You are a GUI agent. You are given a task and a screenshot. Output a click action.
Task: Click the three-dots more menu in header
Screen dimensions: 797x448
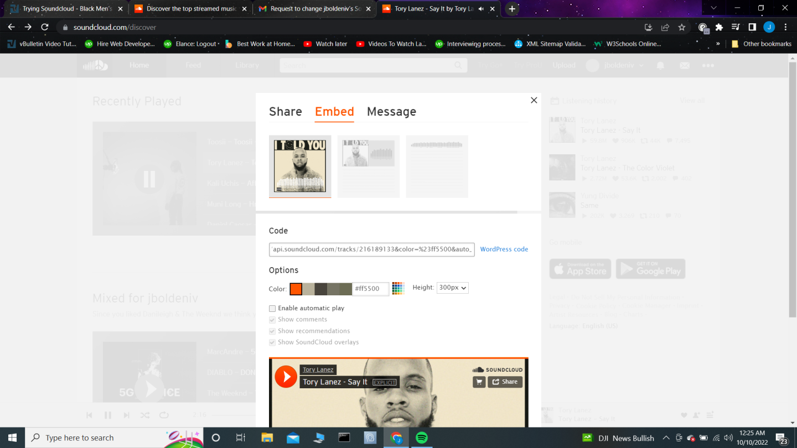708,65
